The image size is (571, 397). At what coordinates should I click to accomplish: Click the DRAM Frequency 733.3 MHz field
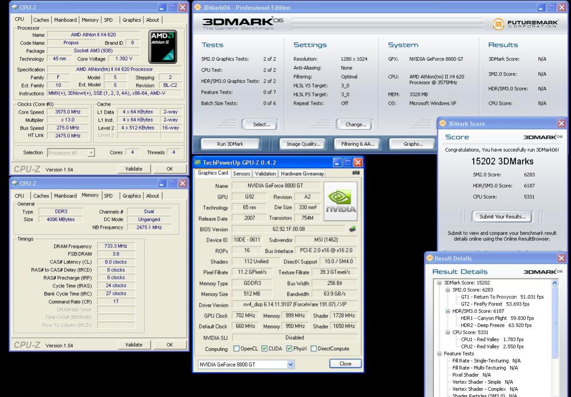click(116, 246)
